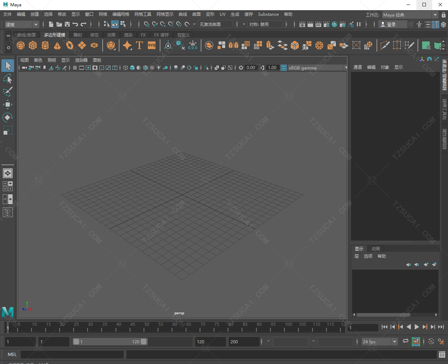Image resolution: width=448 pixels, height=364 pixels.
Task: Select the polygon Type text tool
Action: point(139,46)
